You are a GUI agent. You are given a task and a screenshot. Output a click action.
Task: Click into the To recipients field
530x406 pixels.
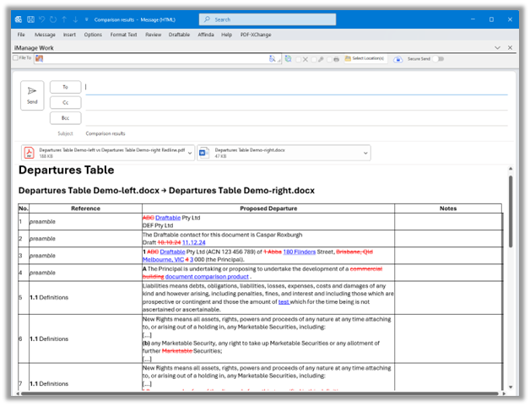[x=296, y=87]
